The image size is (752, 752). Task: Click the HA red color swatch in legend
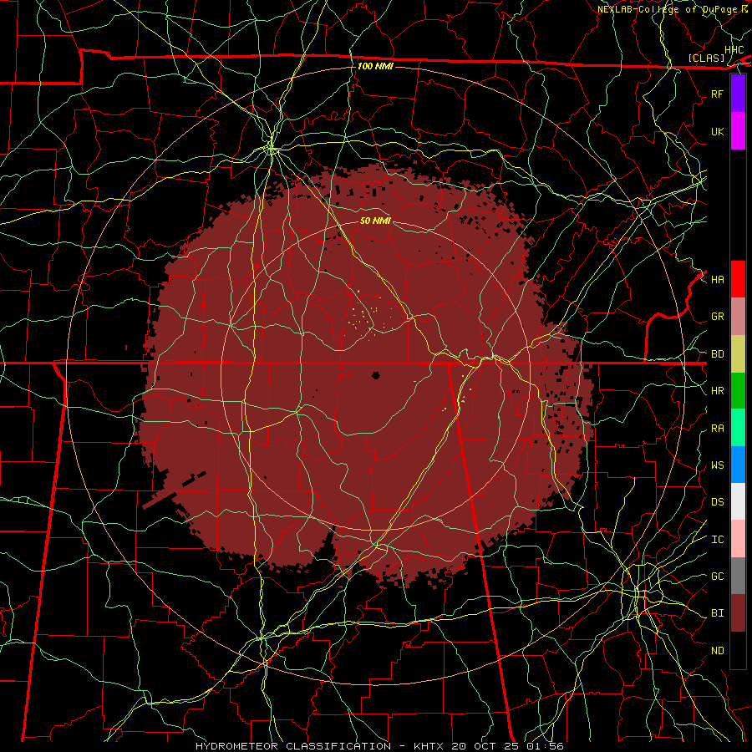coord(738,279)
